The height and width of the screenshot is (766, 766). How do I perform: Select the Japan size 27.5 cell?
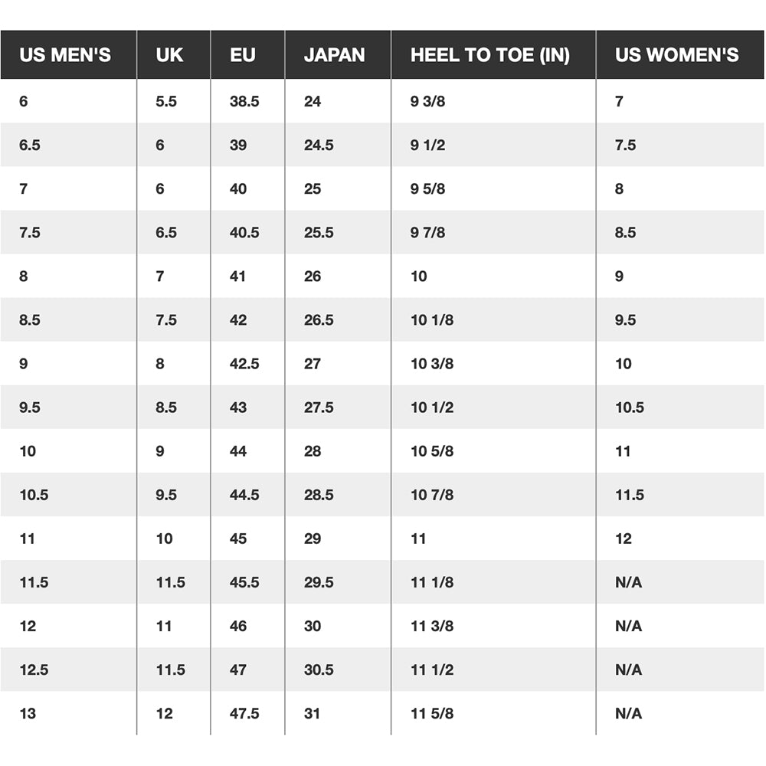[319, 407]
